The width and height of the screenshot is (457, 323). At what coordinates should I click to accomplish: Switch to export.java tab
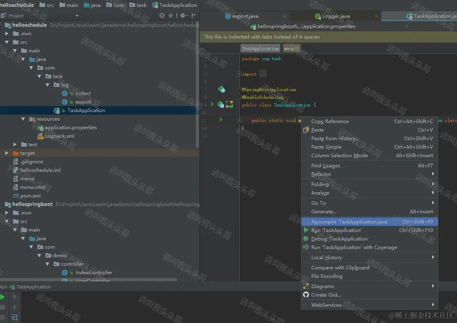(245, 16)
